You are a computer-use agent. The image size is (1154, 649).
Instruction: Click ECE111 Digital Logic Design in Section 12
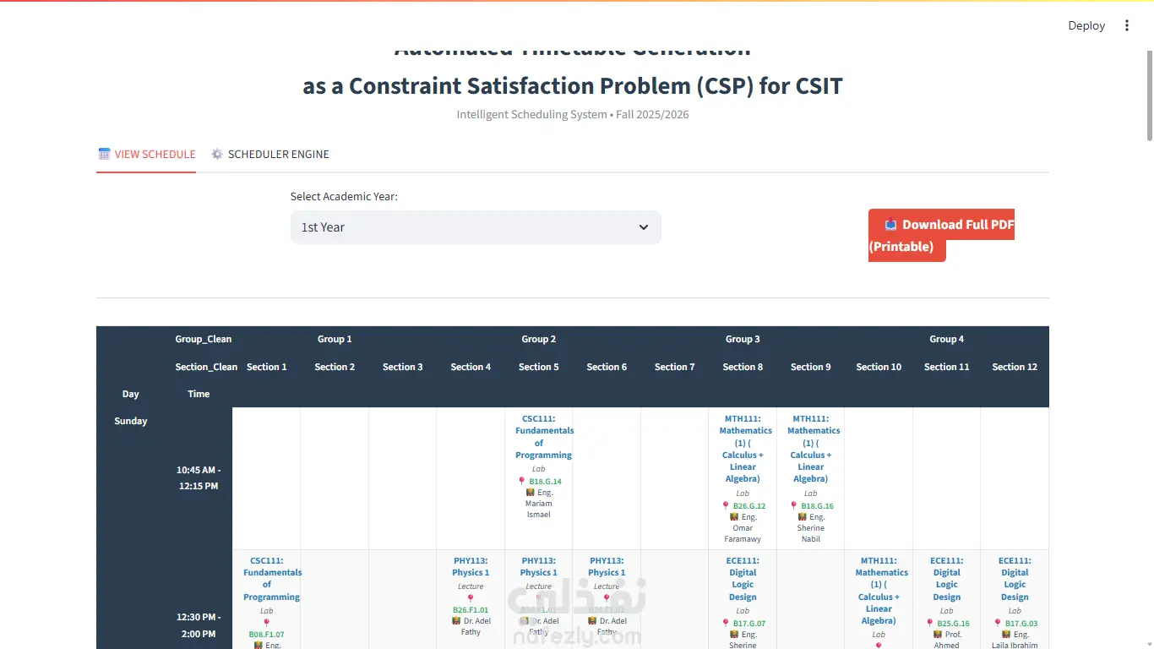[1015, 579]
